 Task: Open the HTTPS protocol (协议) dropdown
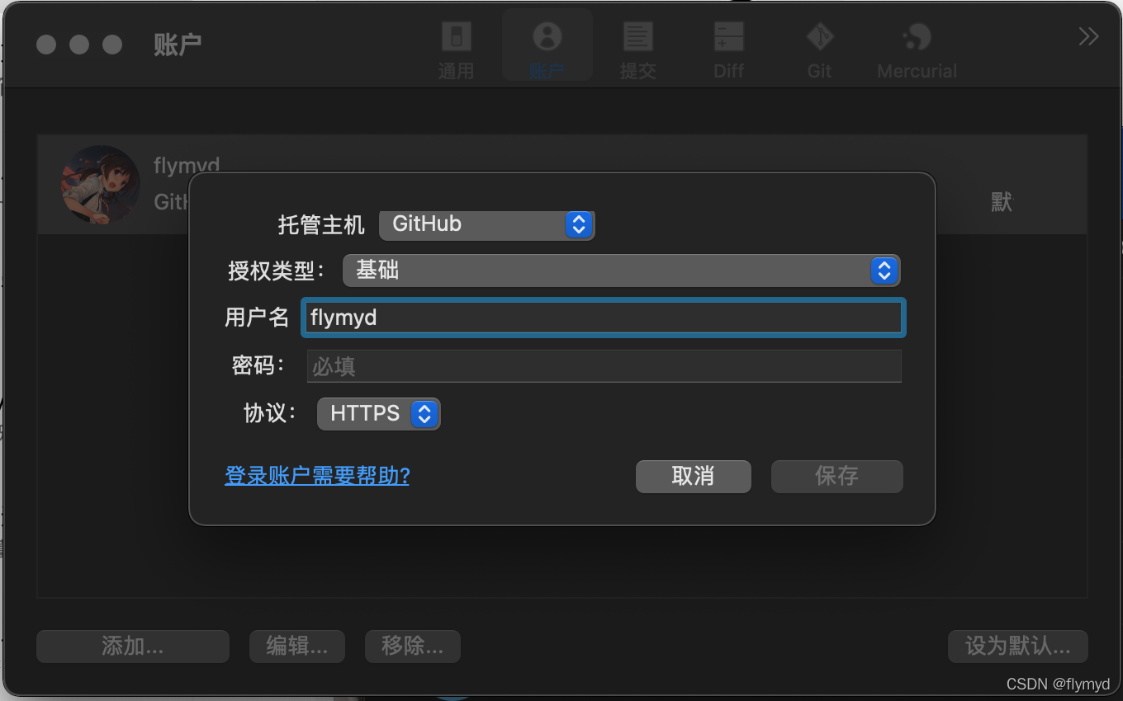[x=378, y=413]
